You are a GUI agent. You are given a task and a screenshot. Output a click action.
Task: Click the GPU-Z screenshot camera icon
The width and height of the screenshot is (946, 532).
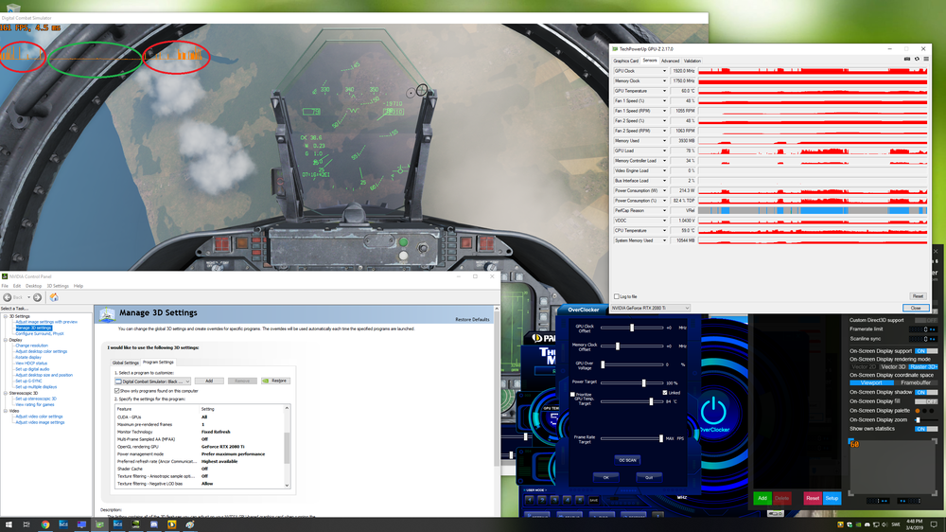[x=907, y=60]
